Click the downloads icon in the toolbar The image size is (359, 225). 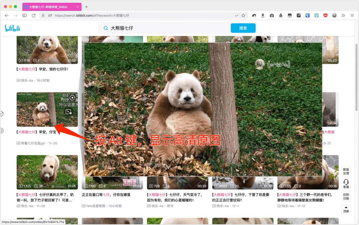[x=263, y=15]
